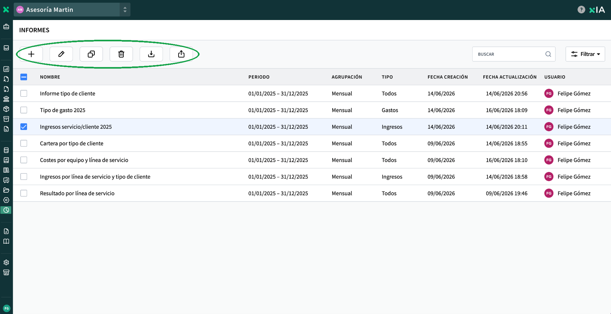
Task: Sort by FECHA ACTUALIZACIÓN column header
Action: (x=510, y=77)
